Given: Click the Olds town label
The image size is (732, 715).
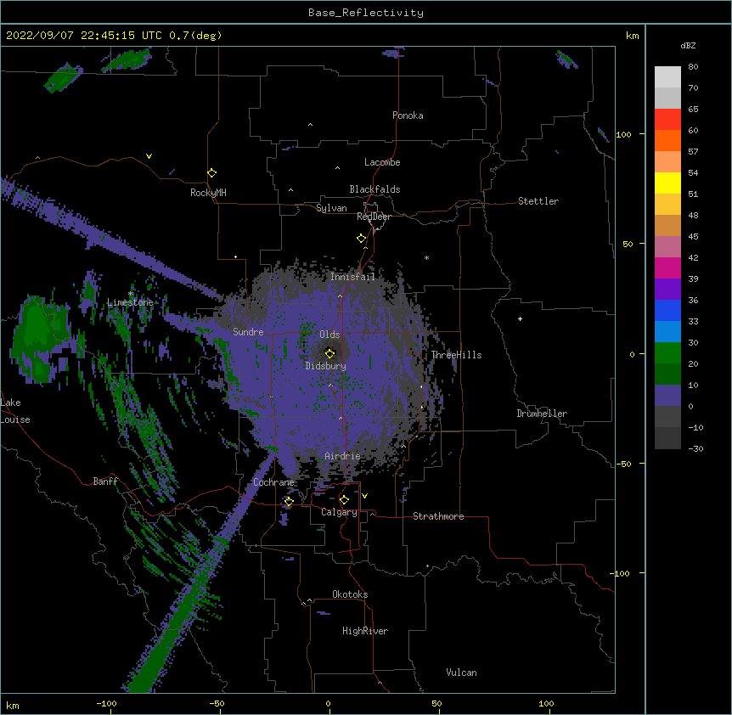Looking at the screenshot, I should click(x=329, y=335).
